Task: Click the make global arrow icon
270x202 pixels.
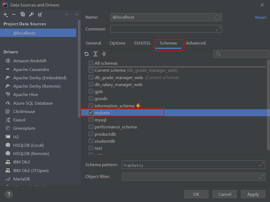Action: (x=40, y=15)
